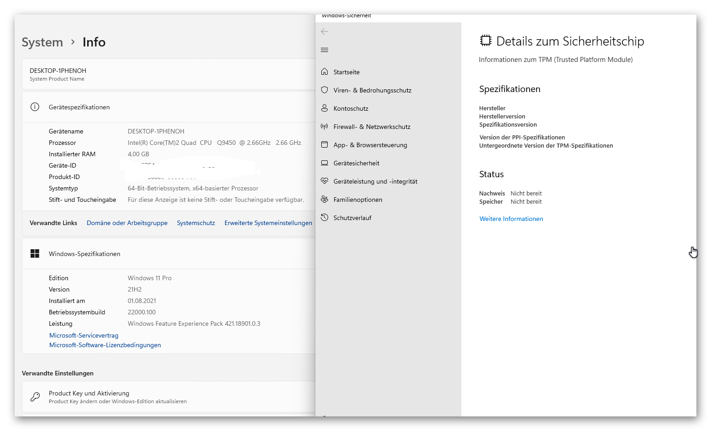Click the Info breadcrumb title
711x431 pixels.
point(94,42)
